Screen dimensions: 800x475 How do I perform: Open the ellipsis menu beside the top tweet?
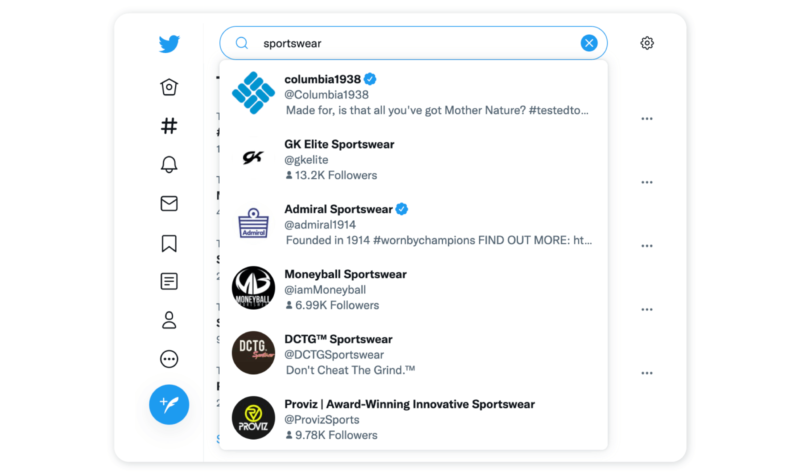click(x=647, y=118)
